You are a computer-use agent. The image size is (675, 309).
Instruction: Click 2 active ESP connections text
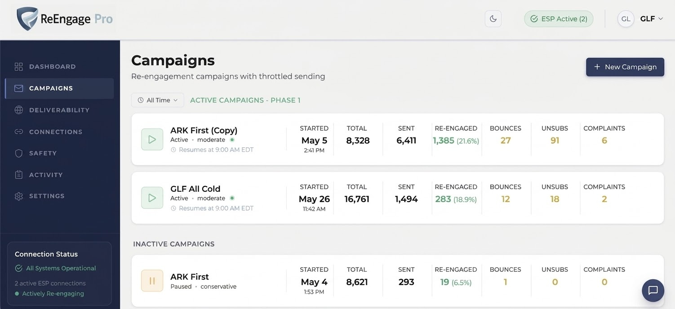[50, 283]
